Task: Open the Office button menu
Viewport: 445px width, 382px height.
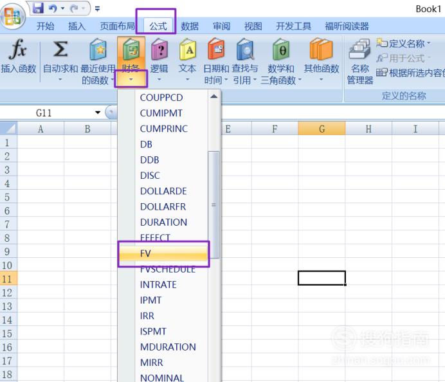Action: [12, 16]
